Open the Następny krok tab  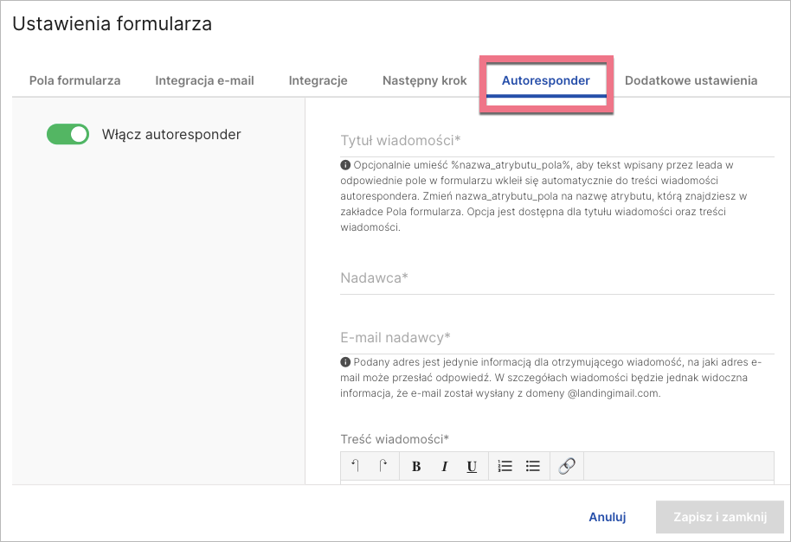pyautogui.click(x=424, y=80)
